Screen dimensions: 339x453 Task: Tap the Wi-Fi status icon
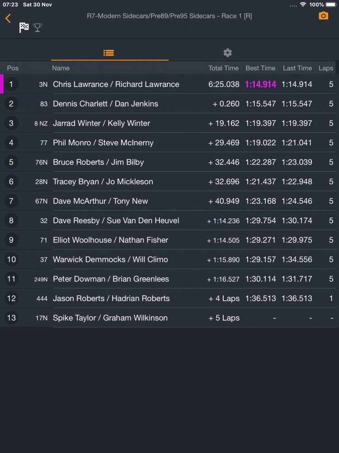(303, 5)
